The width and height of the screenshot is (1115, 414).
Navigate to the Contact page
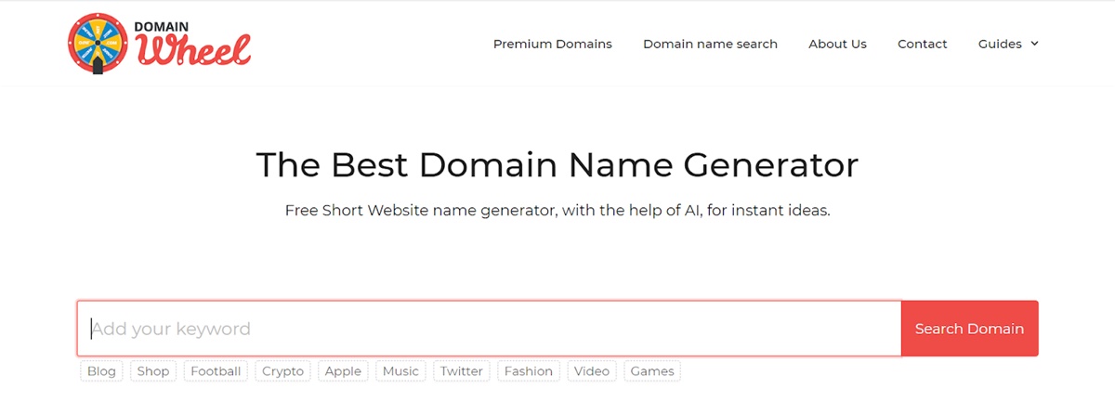point(922,44)
